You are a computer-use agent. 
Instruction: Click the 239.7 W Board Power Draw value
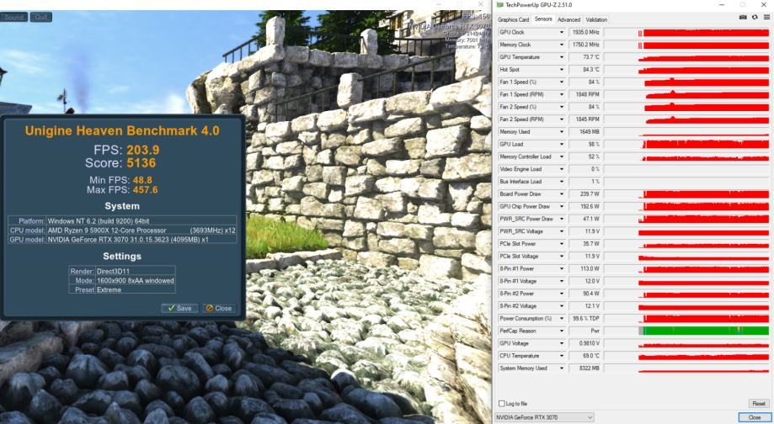(585, 193)
